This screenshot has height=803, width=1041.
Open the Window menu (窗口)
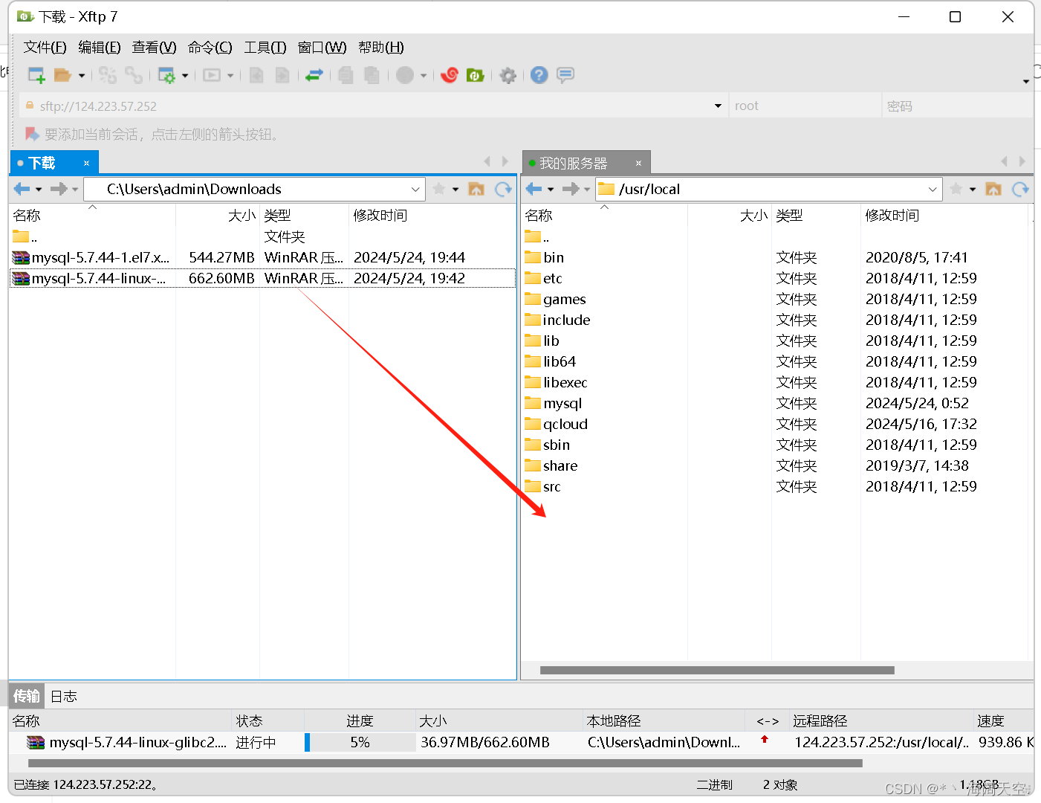(322, 48)
